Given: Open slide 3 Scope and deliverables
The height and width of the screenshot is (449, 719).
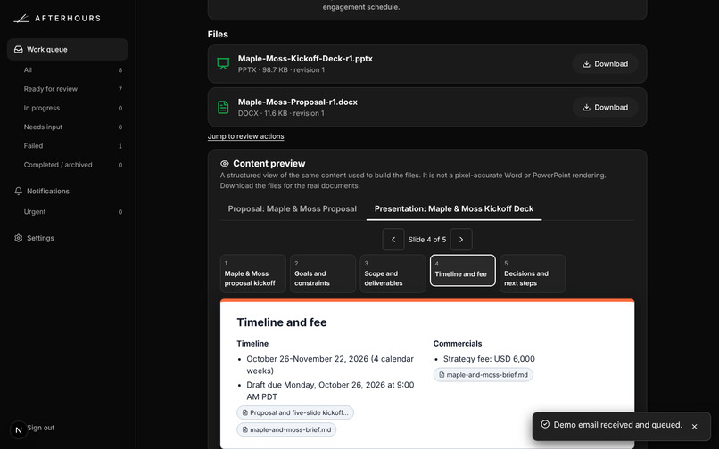Looking at the screenshot, I should 393,273.
